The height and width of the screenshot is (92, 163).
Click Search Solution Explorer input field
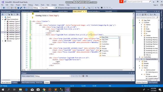146,17
